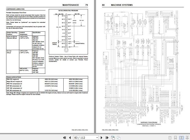Click the Portable Compressor Fluid Chart subheading
This screenshot has width=190, height=140.
16,13
